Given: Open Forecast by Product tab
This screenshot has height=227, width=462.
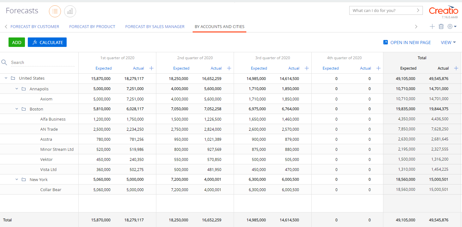Looking at the screenshot, I should (92, 27).
